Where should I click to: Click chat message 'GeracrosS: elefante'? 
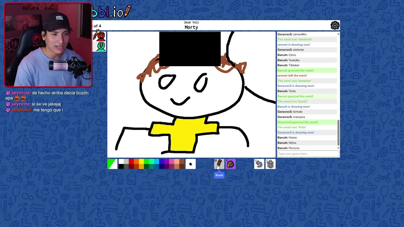(x=290, y=50)
